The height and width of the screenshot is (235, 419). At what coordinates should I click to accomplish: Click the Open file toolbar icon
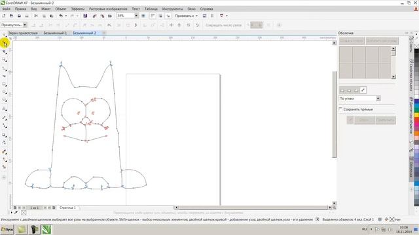(x=12, y=16)
